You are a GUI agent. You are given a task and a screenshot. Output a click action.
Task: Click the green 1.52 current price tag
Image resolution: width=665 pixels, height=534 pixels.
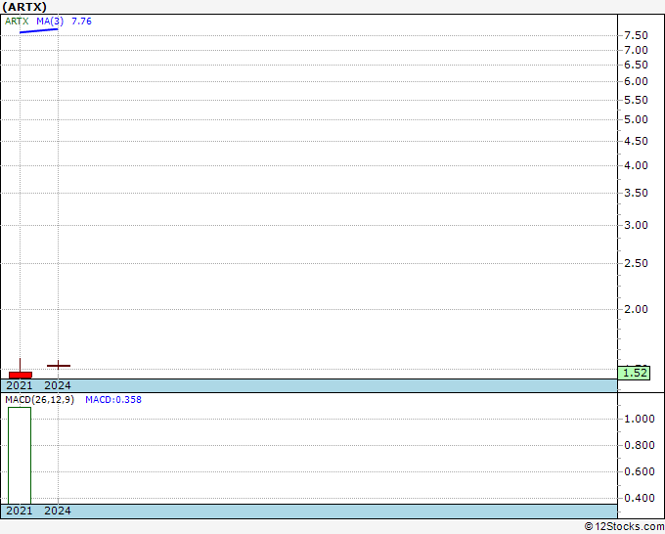pyautogui.click(x=634, y=374)
